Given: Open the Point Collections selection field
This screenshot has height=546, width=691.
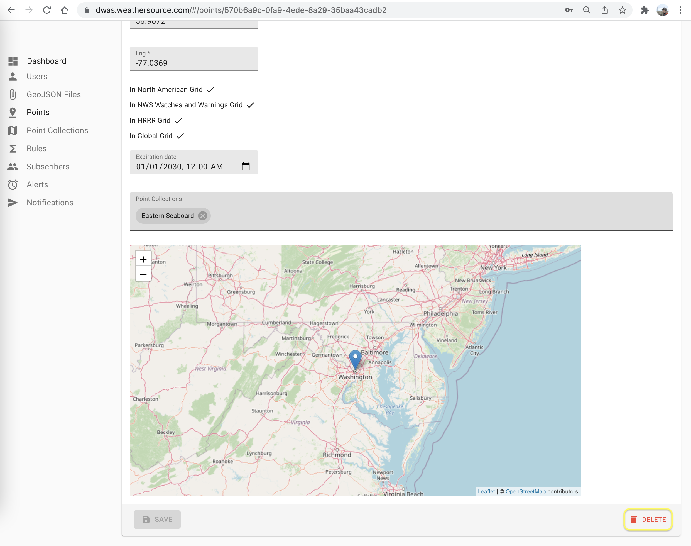Looking at the screenshot, I should (x=401, y=211).
